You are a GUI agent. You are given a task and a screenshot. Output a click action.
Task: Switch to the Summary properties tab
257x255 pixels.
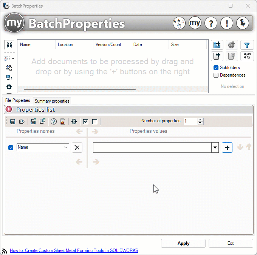[x=52, y=101]
